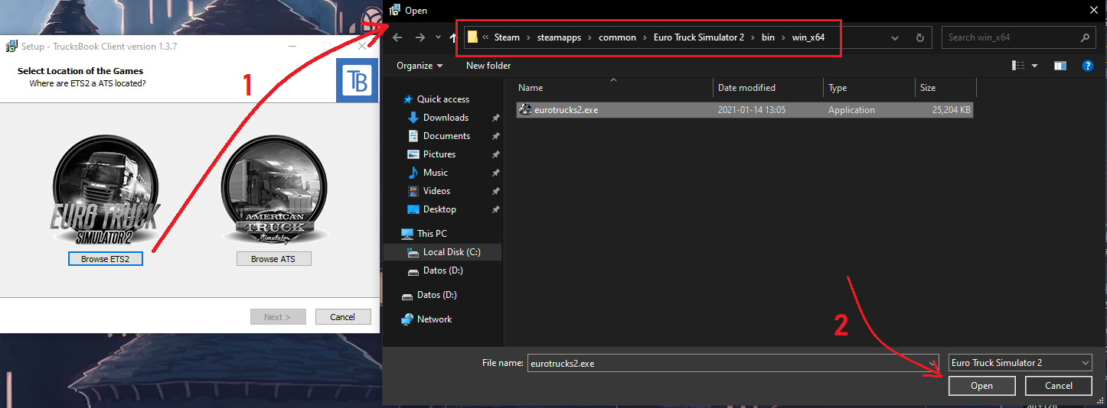This screenshot has height=408, width=1107.
Task: Open Music in the sidebar
Action: [x=436, y=173]
